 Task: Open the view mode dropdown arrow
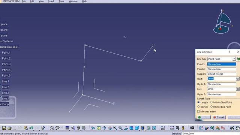(x=145, y=130)
